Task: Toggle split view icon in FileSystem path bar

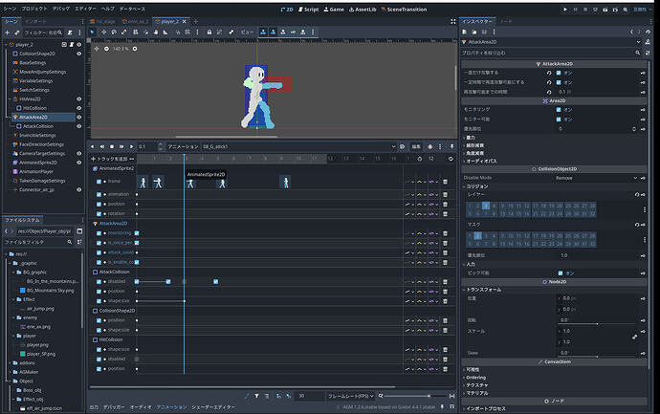Action: point(79,231)
